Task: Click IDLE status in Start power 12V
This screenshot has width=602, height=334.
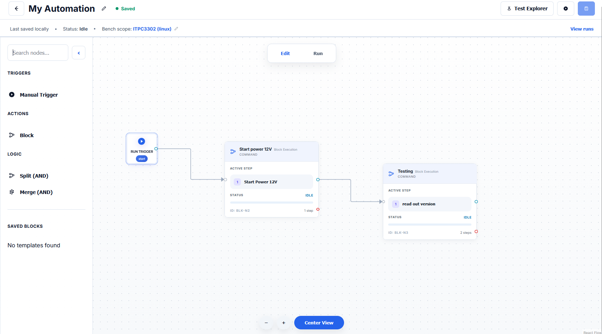Action: 309,195
